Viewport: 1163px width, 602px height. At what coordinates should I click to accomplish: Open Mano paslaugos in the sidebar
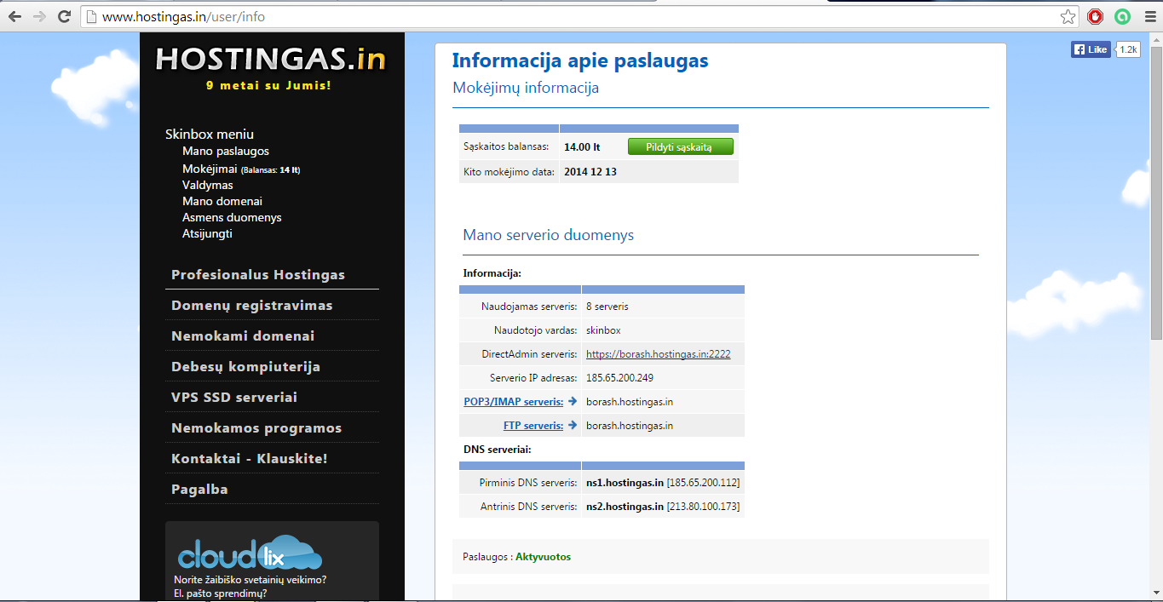(226, 151)
